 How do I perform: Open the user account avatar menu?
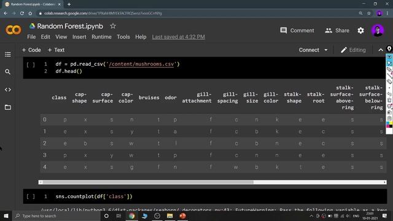[378, 31]
